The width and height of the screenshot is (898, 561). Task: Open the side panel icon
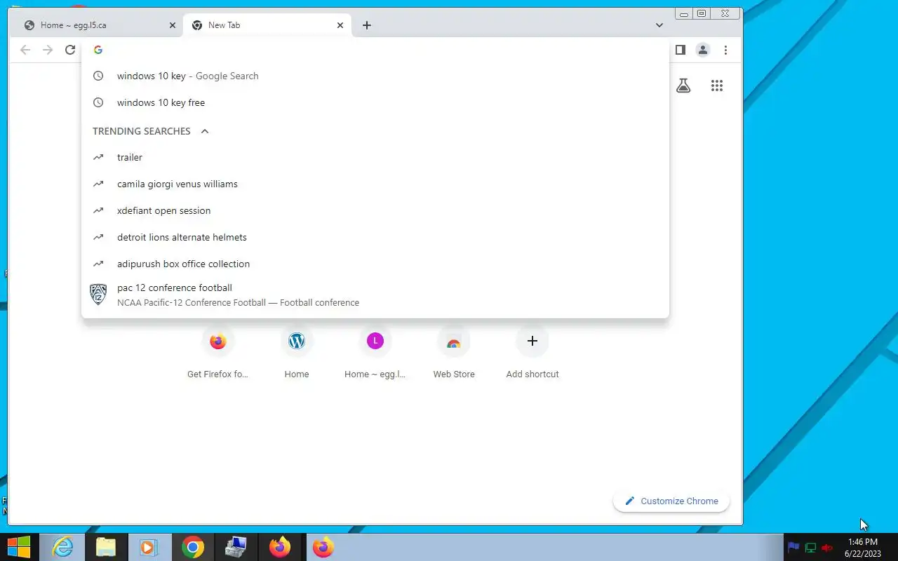point(680,50)
